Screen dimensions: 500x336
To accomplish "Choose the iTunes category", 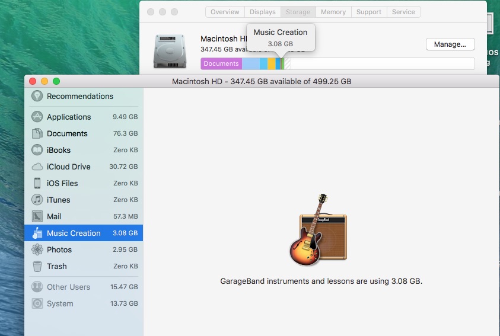I will click(x=84, y=200).
